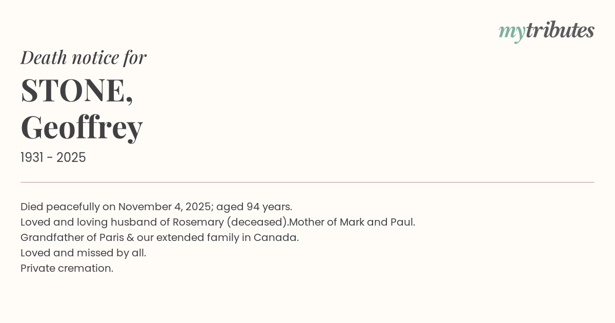Click the first name Geoffrey
The height and width of the screenshot is (323, 615).
pos(81,127)
